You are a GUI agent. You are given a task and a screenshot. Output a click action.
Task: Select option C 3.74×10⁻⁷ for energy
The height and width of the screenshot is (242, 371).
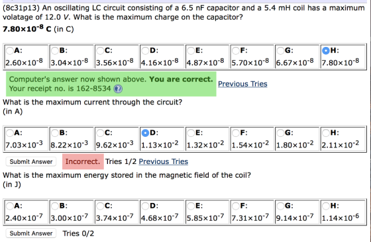coord(100,206)
